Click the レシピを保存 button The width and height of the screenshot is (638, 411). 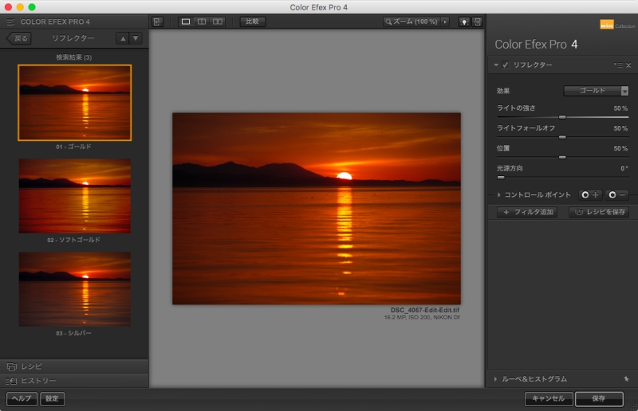(x=600, y=212)
